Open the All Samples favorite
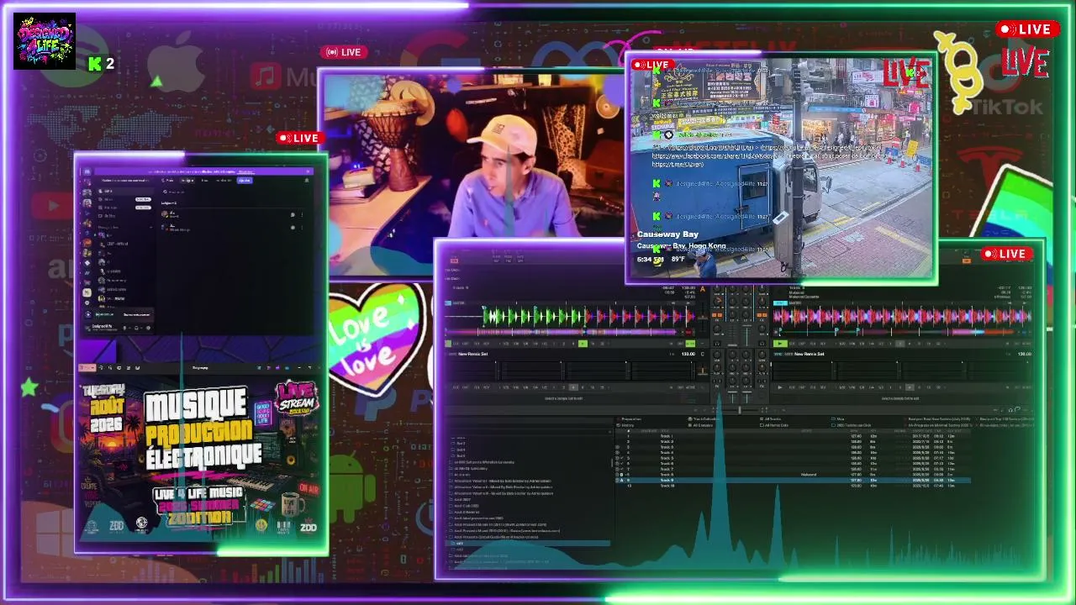Image resolution: width=1076 pixels, height=605 pixels. [701, 425]
